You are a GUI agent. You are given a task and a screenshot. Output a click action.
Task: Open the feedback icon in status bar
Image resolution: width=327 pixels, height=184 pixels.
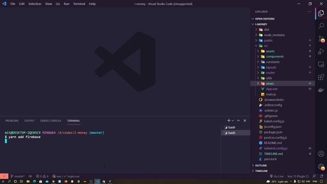[314, 176]
